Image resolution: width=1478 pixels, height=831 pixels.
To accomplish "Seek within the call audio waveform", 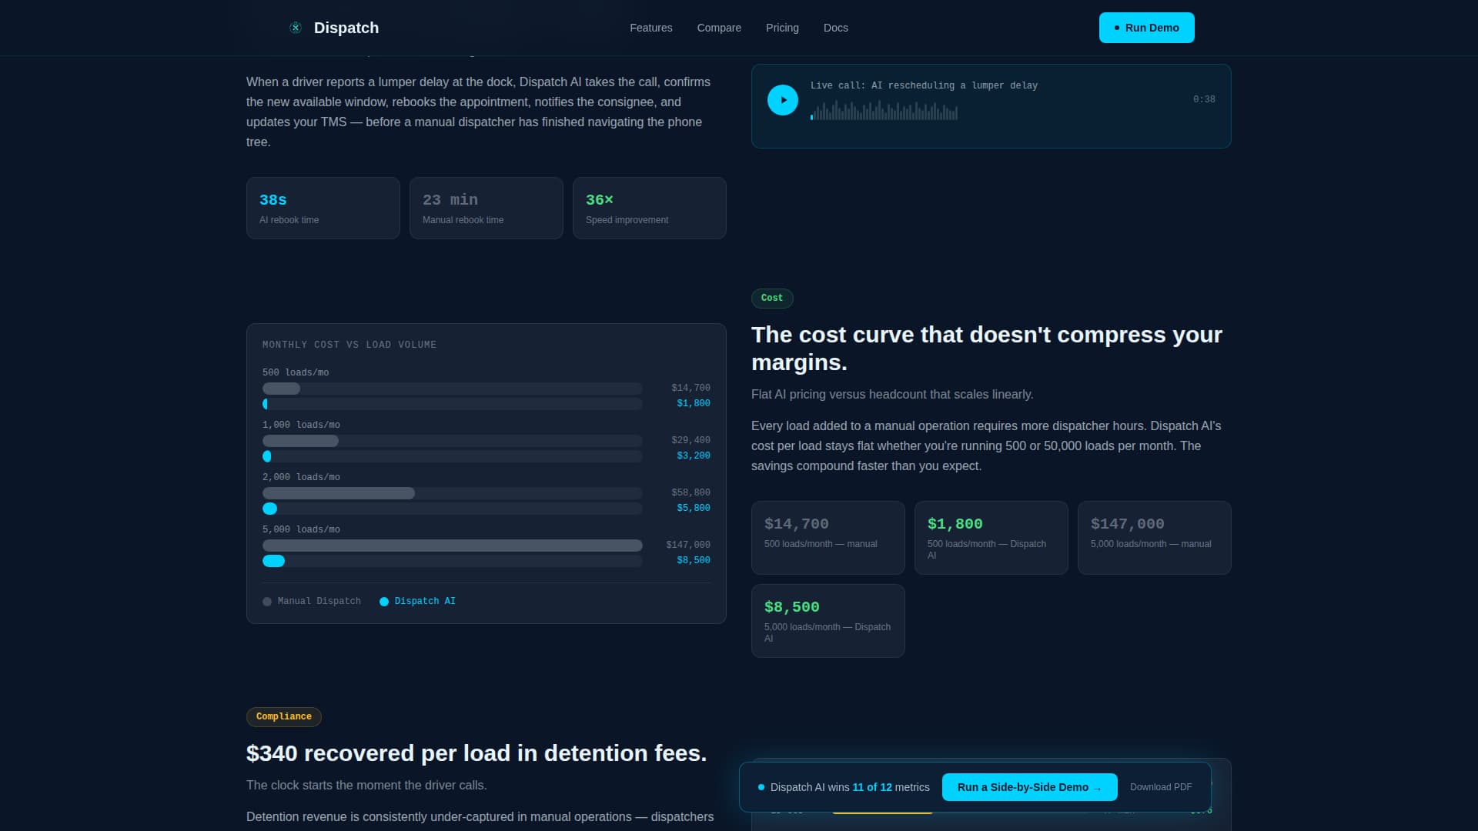I will pos(884,111).
